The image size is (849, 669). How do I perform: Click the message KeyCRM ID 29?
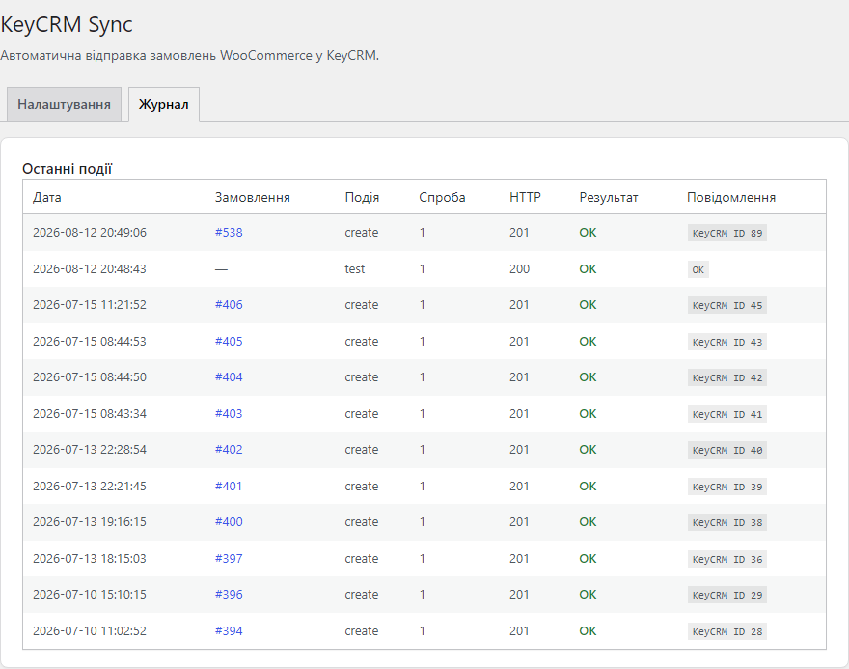coord(727,596)
